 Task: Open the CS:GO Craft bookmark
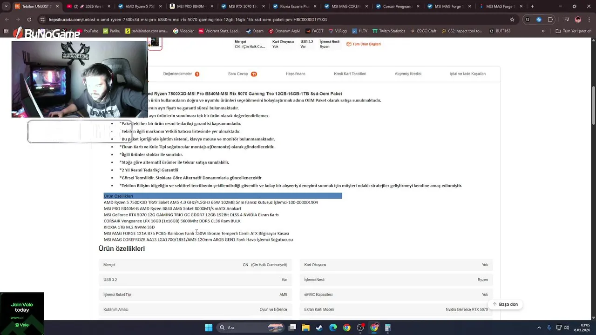coord(423,31)
